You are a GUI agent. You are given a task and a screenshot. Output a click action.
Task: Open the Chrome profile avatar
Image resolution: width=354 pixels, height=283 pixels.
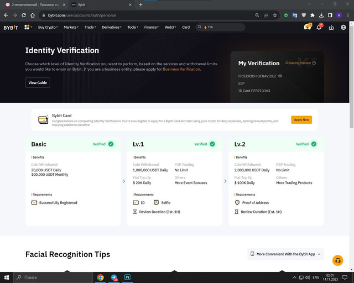coord(339,15)
